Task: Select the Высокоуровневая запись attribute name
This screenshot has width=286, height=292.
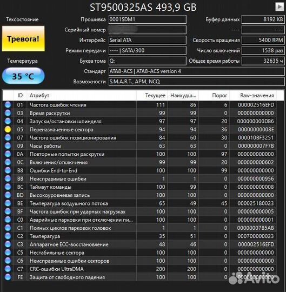Action: (59, 195)
